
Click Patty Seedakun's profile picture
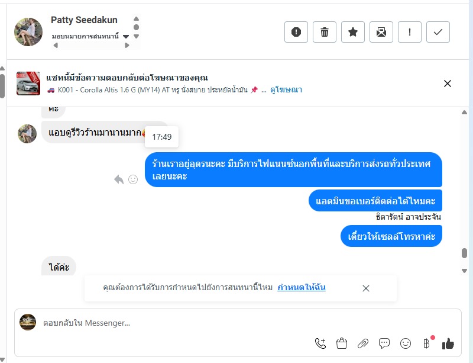pos(28,32)
